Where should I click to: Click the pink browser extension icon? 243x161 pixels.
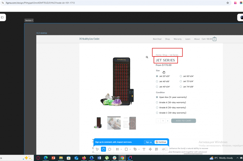pos(235,3)
